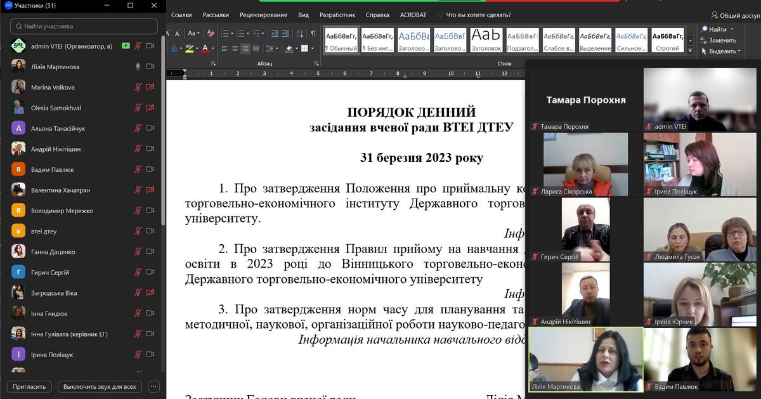Viewport: 761px width, 399px height.
Task: Click the sort A-Z icon in ribbon
Action: click(301, 34)
